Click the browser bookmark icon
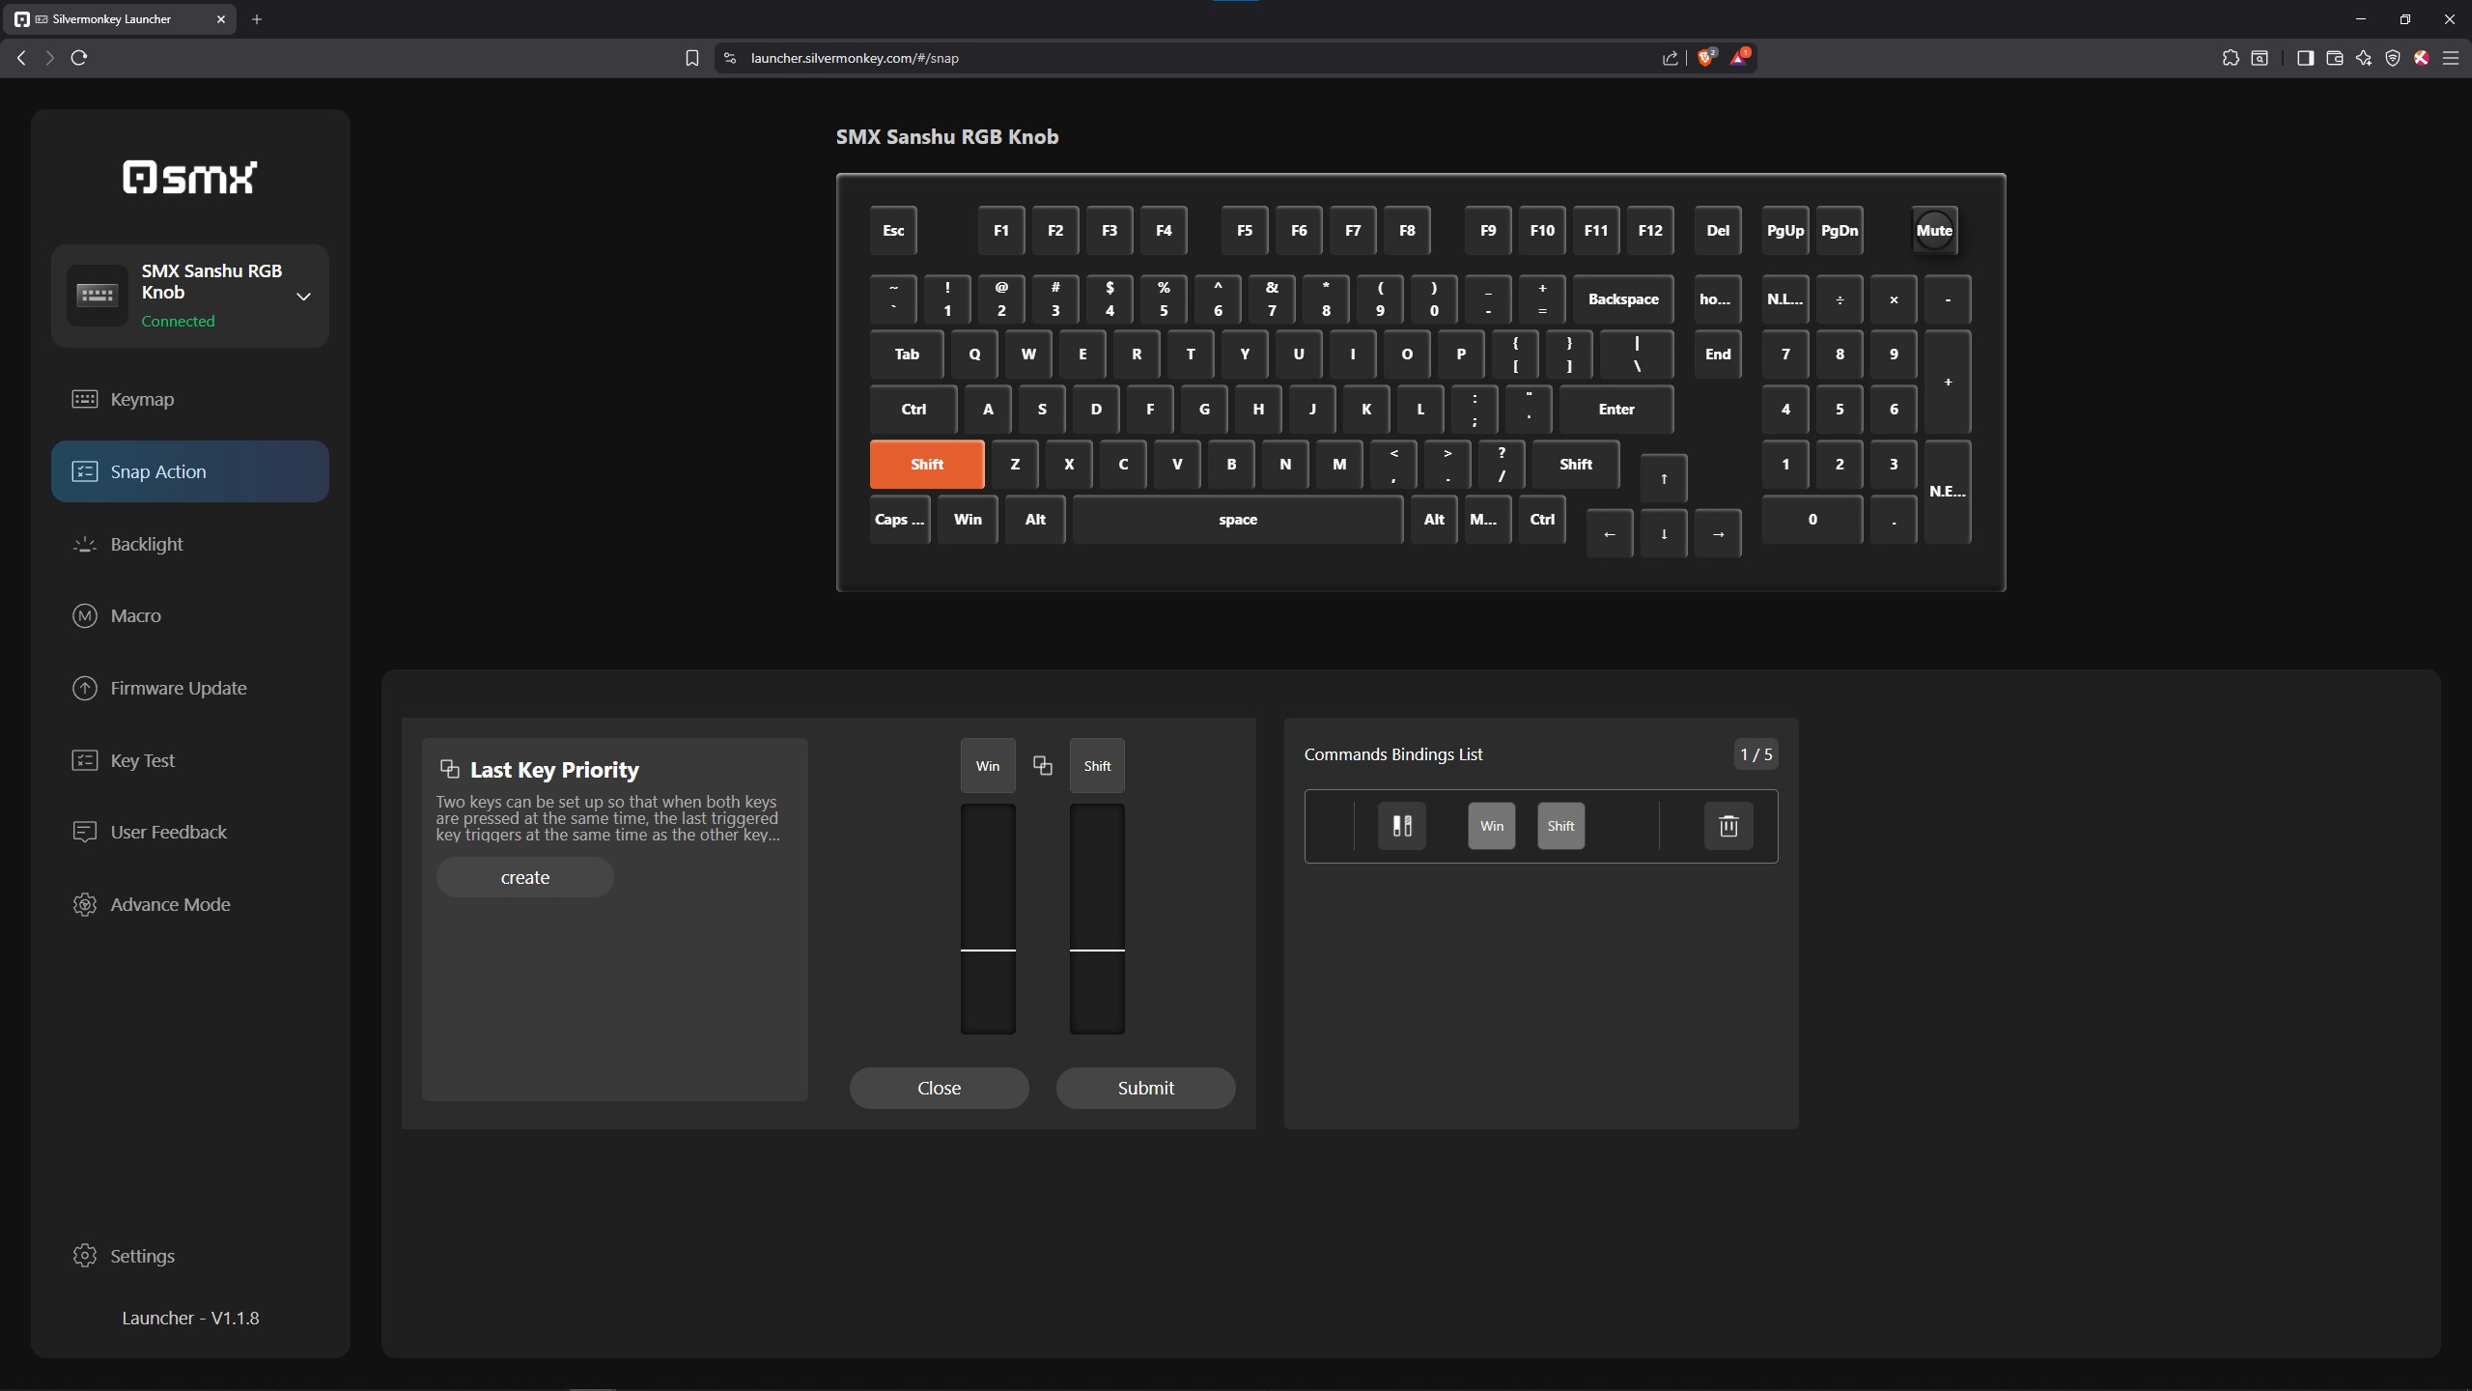 click(691, 58)
